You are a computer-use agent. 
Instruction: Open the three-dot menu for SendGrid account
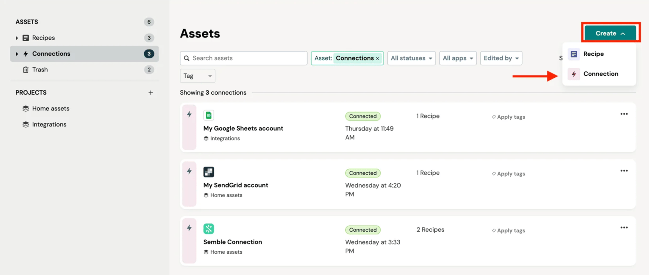coord(624,171)
